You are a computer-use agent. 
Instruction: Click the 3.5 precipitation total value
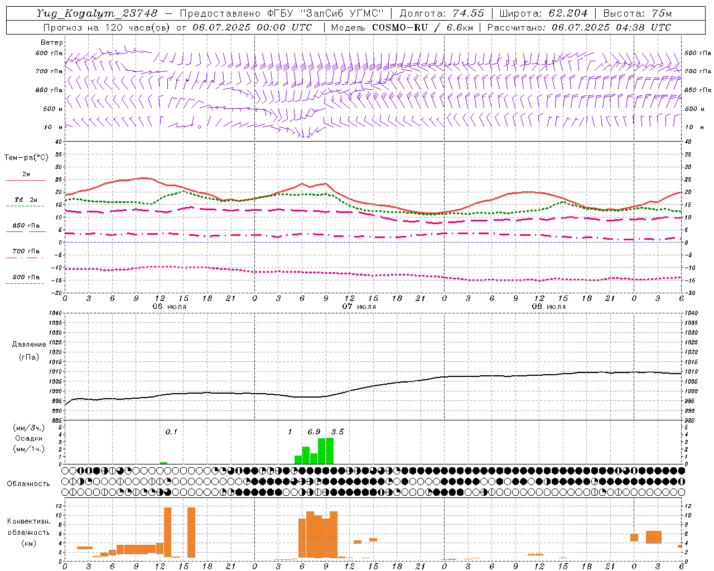(x=337, y=432)
